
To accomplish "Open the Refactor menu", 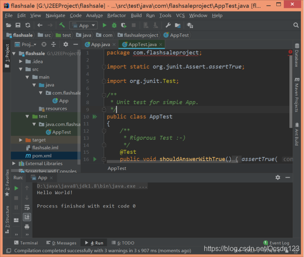I will coord(116,15).
